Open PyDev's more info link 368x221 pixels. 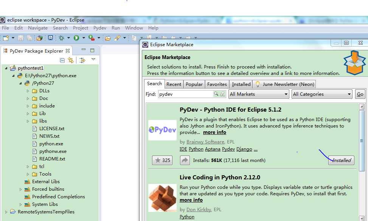point(214,132)
